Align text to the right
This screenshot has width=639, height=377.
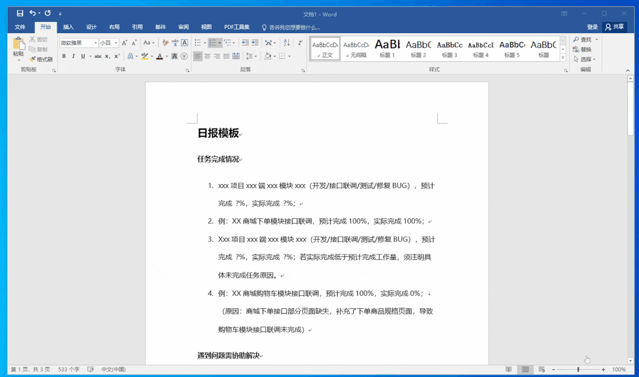(217, 56)
